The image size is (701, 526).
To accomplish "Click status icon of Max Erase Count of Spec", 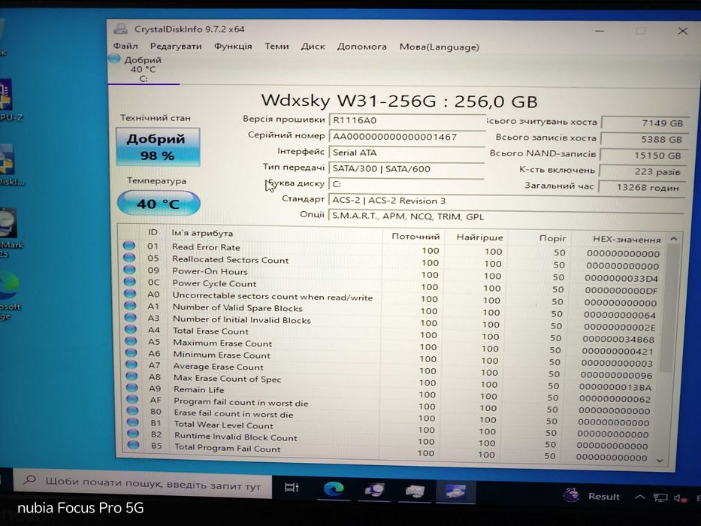I will (131, 376).
